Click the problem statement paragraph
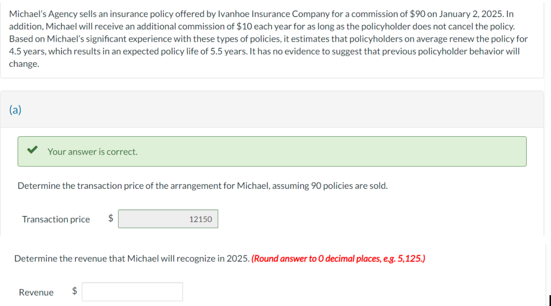 click(x=261, y=38)
